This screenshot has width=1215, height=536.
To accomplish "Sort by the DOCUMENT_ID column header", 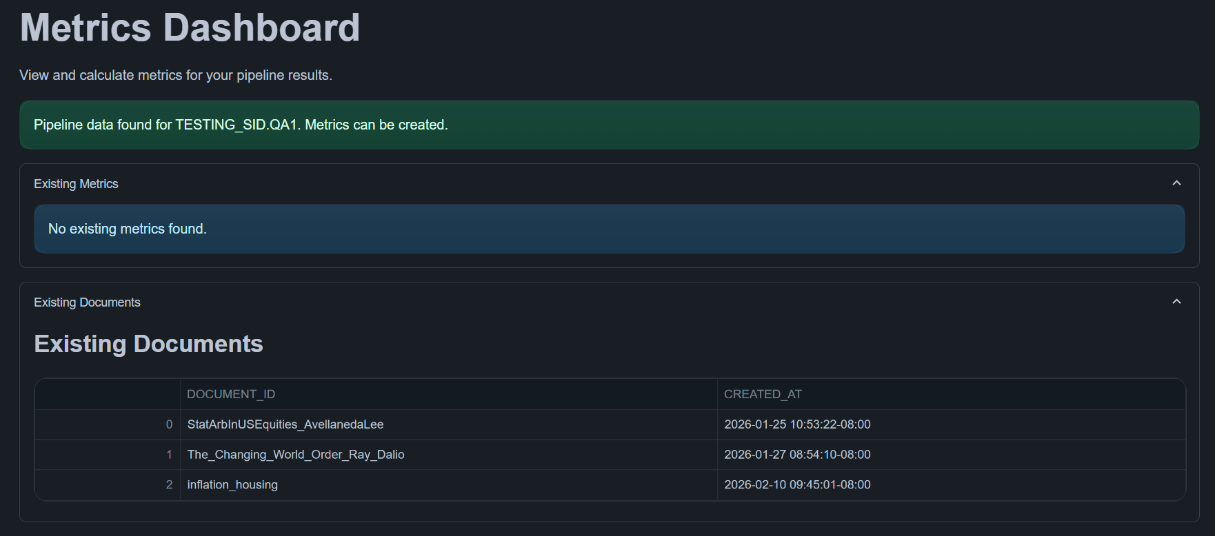I will (231, 394).
